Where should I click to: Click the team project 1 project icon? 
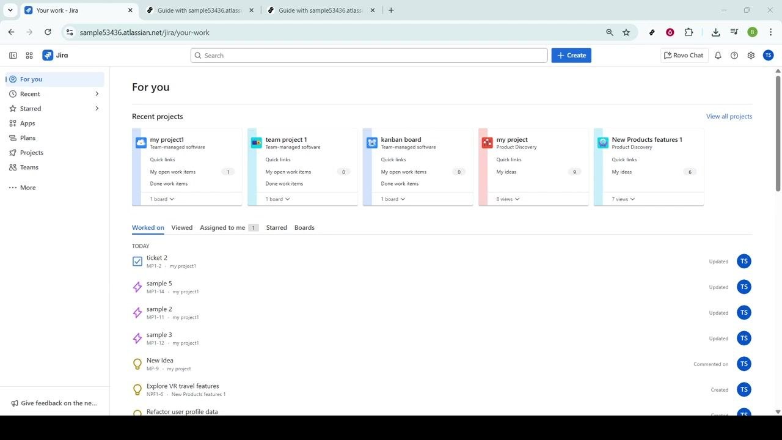(257, 142)
